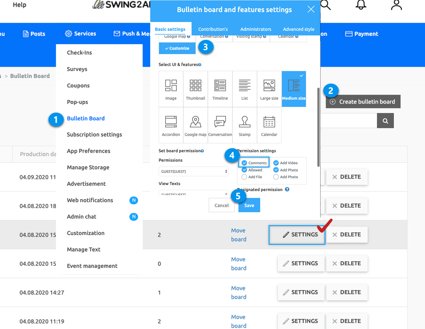Click the dialog's vertical scrollbar

318,127
